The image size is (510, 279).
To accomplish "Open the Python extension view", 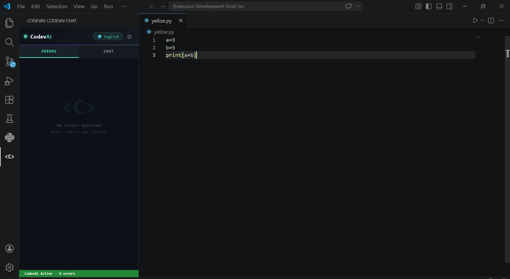I will 10,138.
